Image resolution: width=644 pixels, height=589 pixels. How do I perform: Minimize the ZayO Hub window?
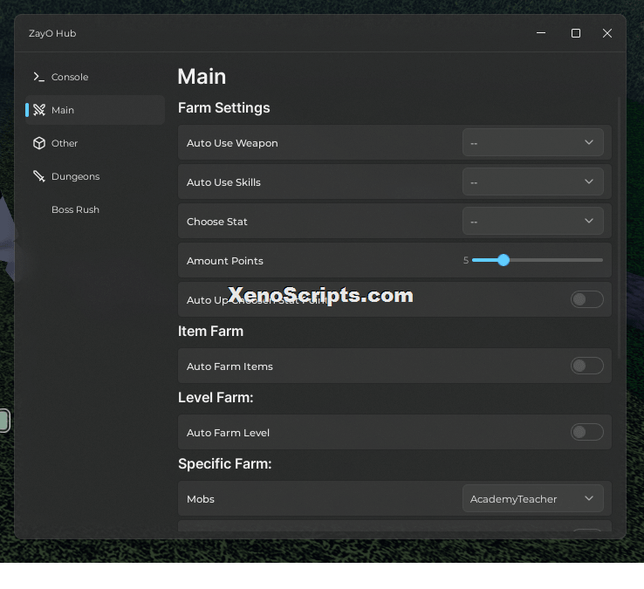pos(541,33)
